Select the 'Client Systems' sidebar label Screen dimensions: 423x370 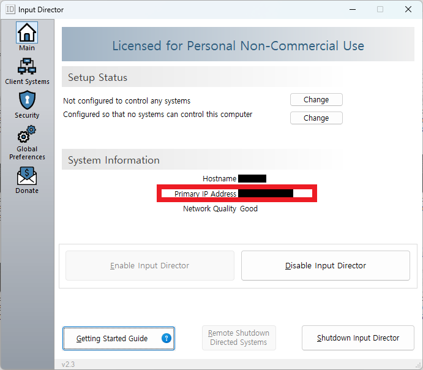pyautogui.click(x=27, y=81)
